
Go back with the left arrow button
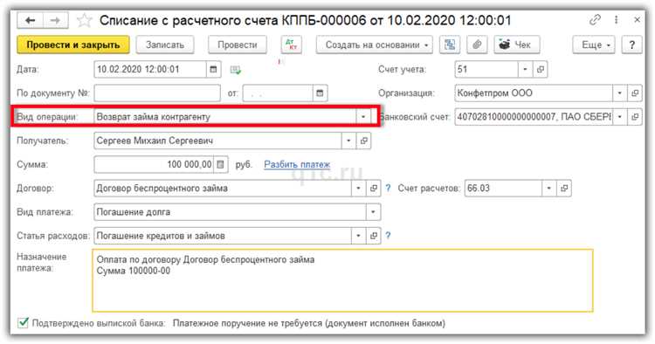coord(30,20)
